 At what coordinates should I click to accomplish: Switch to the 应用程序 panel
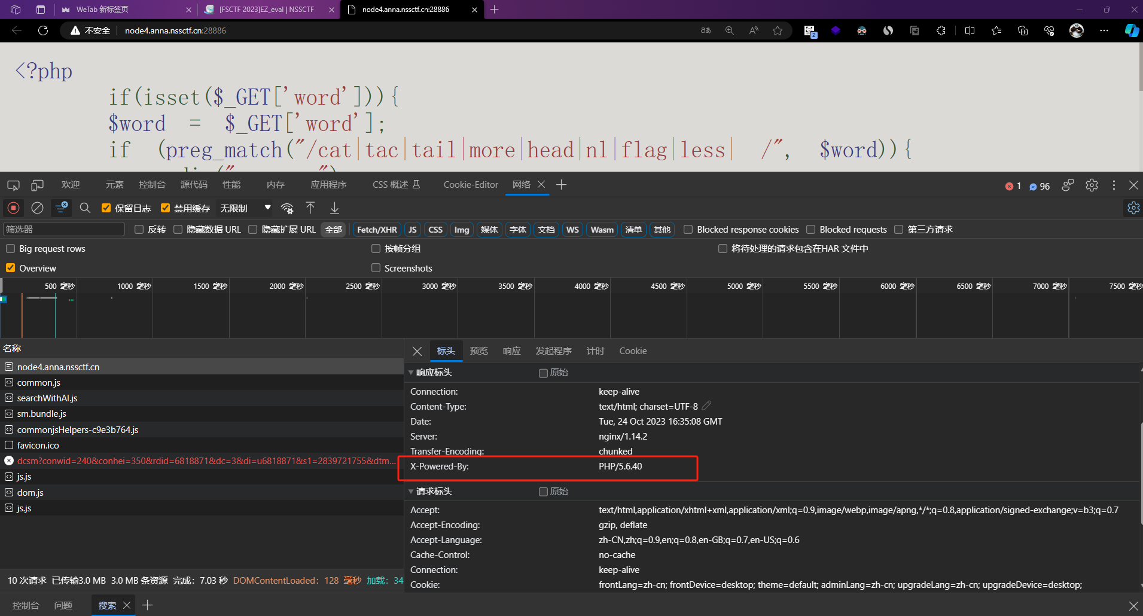[328, 184]
